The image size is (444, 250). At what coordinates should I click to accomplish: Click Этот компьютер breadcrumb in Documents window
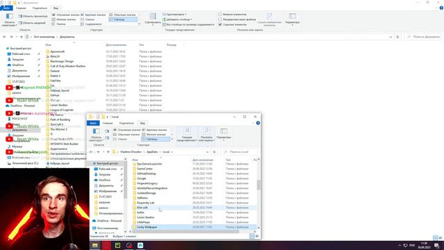[x=44, y=37]
